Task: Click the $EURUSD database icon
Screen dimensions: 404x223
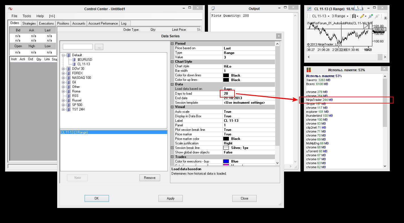Action: coord(74,60)
